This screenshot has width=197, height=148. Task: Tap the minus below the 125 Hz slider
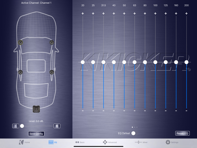point(166,111)
